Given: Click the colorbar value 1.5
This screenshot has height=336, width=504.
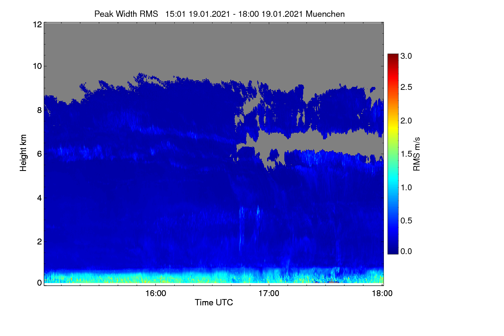Looking at the screenshot, I should (406, 154).
